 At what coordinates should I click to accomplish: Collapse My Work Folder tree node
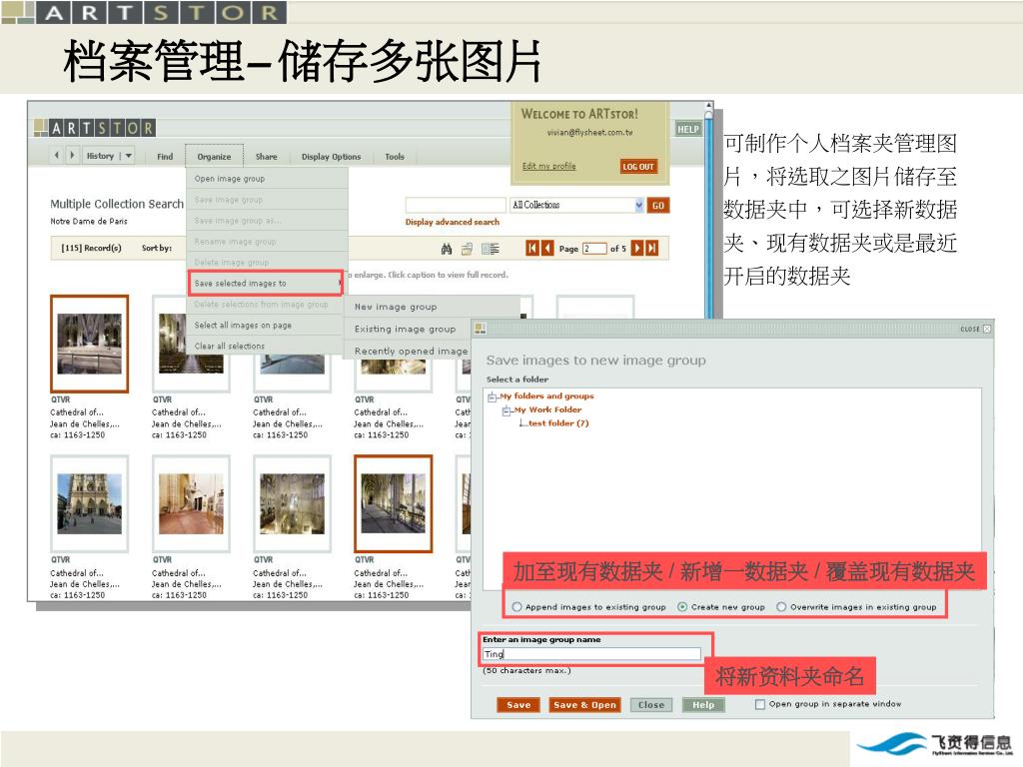[507, 410]
